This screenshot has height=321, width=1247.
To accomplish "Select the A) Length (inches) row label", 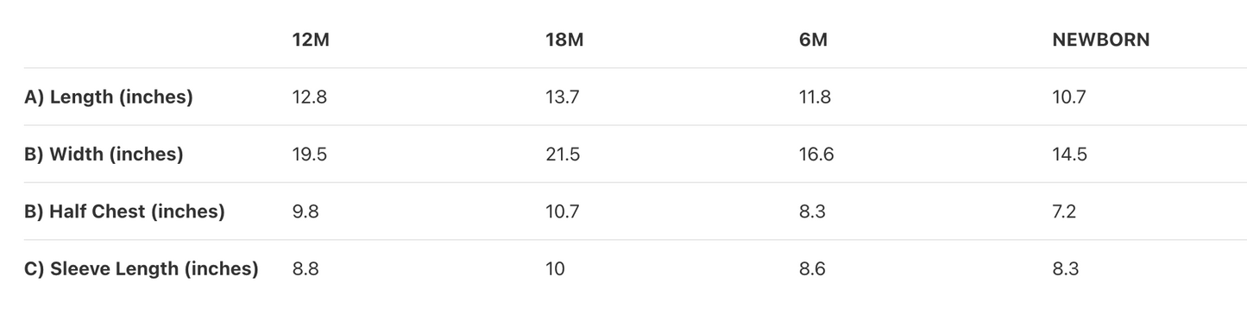I will [109, 97].
